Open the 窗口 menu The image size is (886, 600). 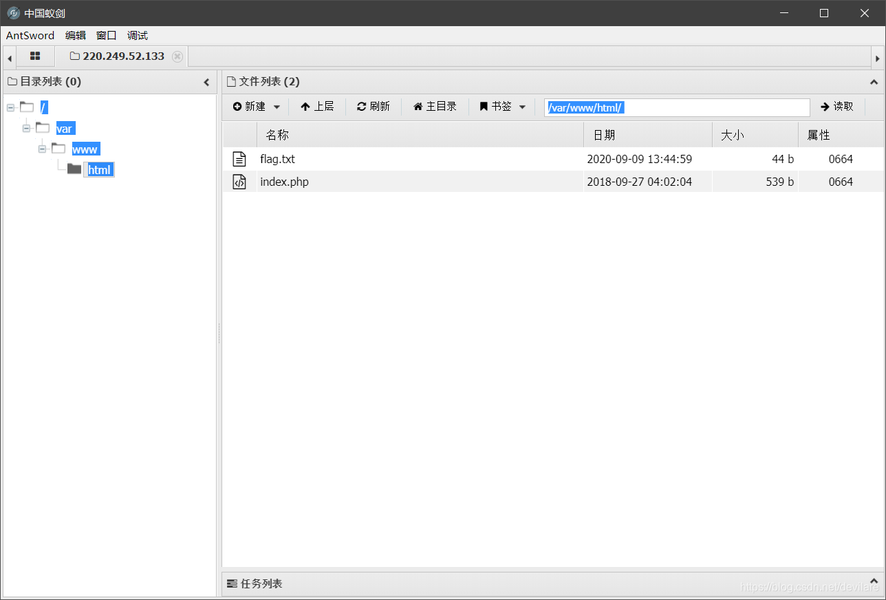click(107, 36)
